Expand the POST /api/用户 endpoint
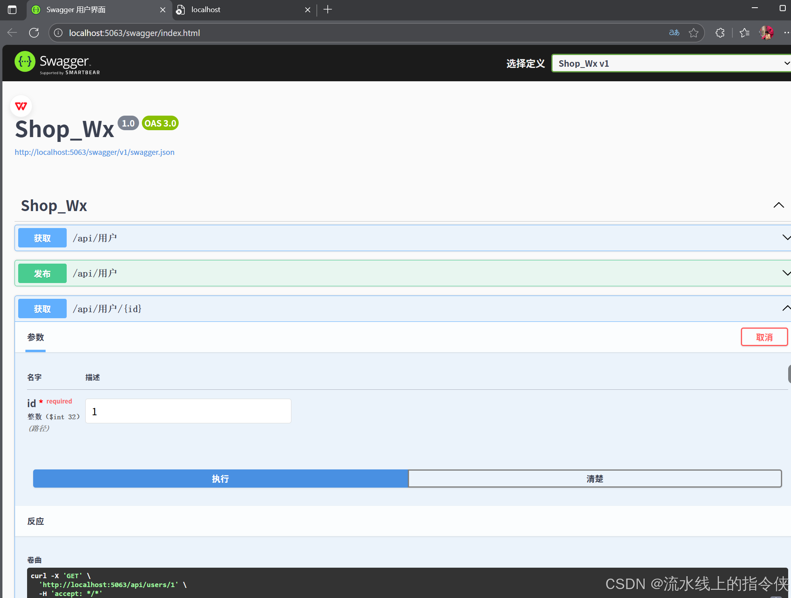 (x=786, y=273)
